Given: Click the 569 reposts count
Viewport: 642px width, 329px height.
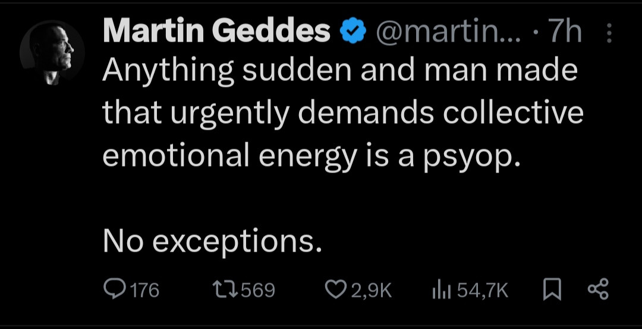Looking at the screenshot, I should [258, 290].
